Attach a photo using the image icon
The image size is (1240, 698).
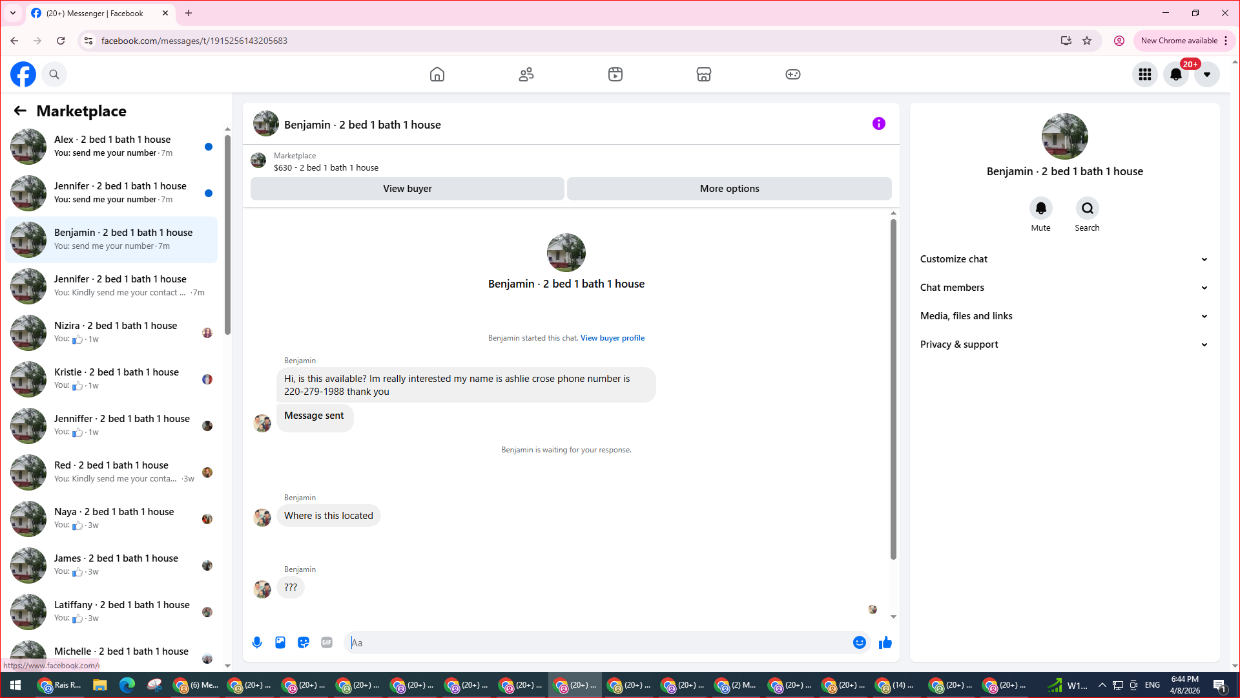[280, 642]
